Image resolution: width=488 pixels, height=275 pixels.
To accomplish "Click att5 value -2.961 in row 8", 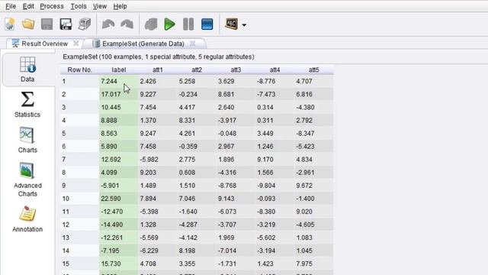I will click(x=305, y=173).
